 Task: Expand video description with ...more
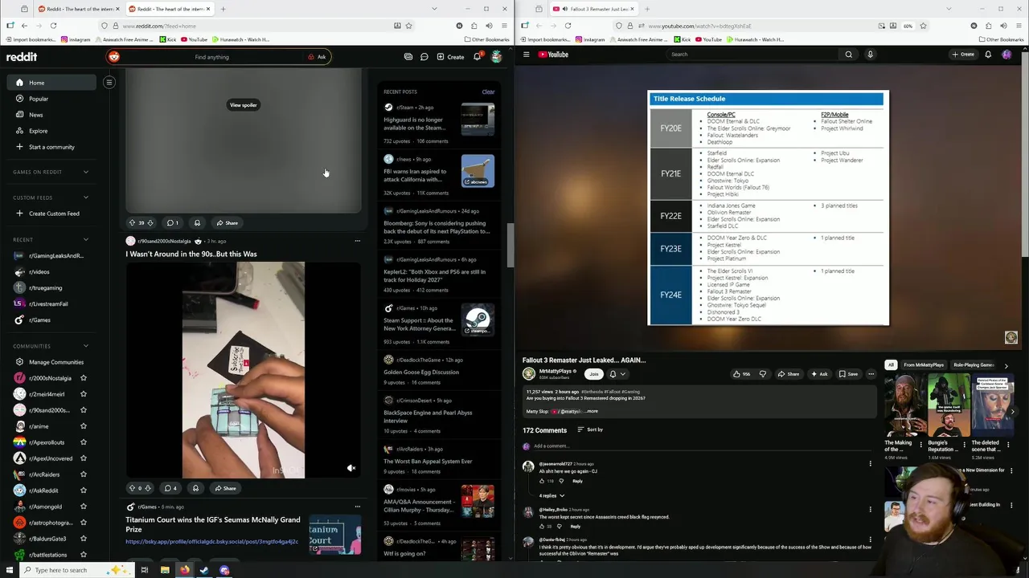592,411
